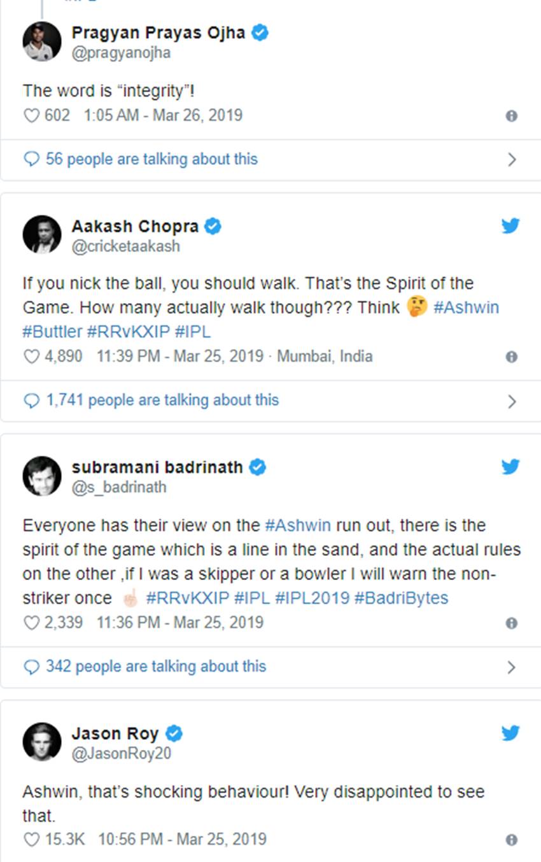The image size is (541, 862).
Task: Expand the 56 people talking chevron
Action: tap(512, 160)
